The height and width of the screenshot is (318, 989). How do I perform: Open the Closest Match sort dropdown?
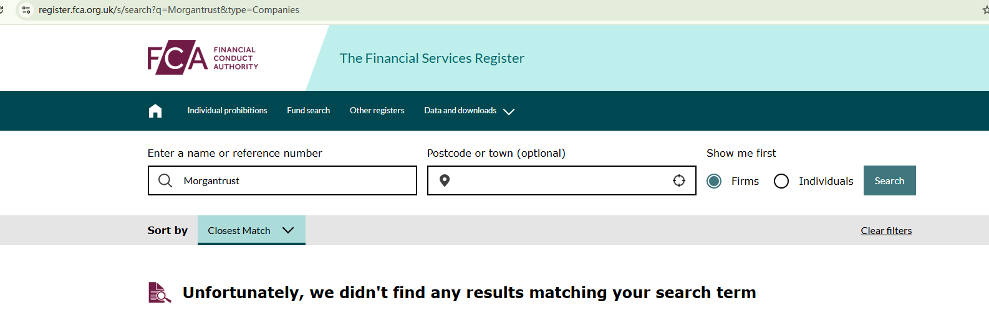coord(251,230)
